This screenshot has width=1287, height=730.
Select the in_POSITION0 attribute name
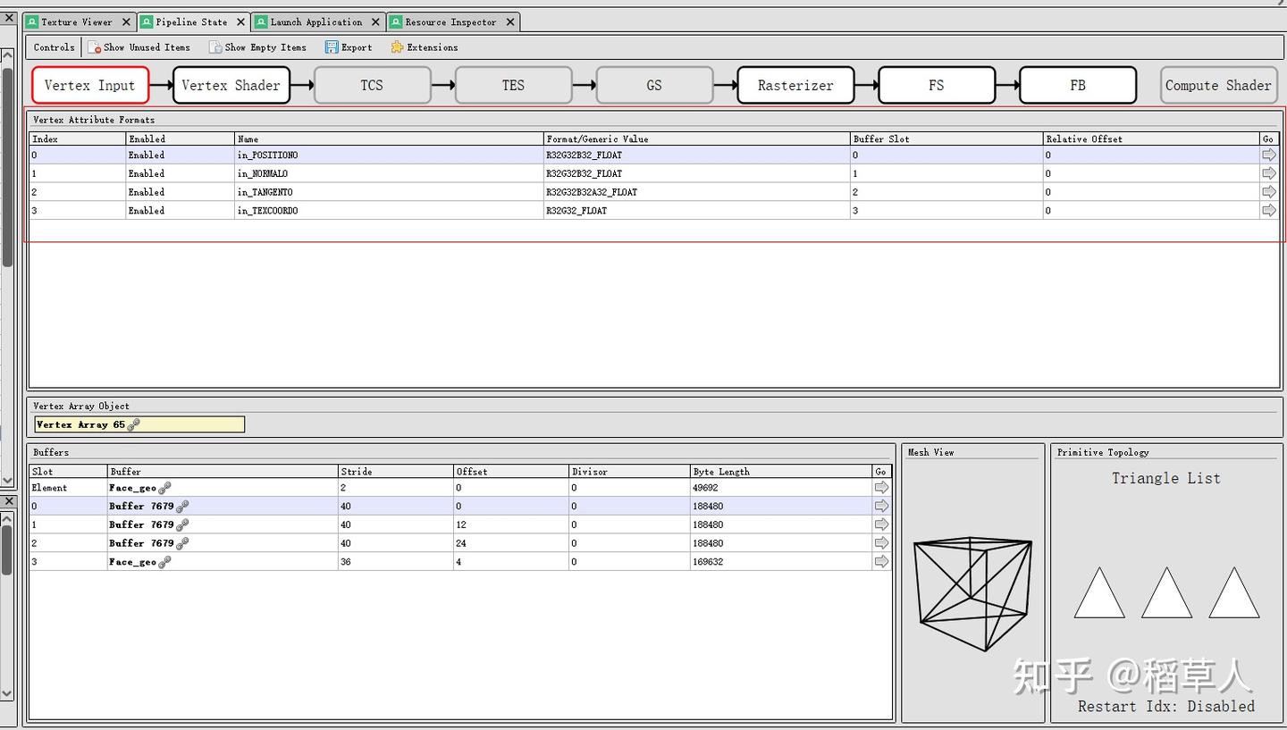coord(267,155)
